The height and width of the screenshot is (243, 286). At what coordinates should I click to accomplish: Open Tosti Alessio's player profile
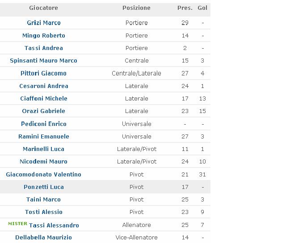point(44,212)
